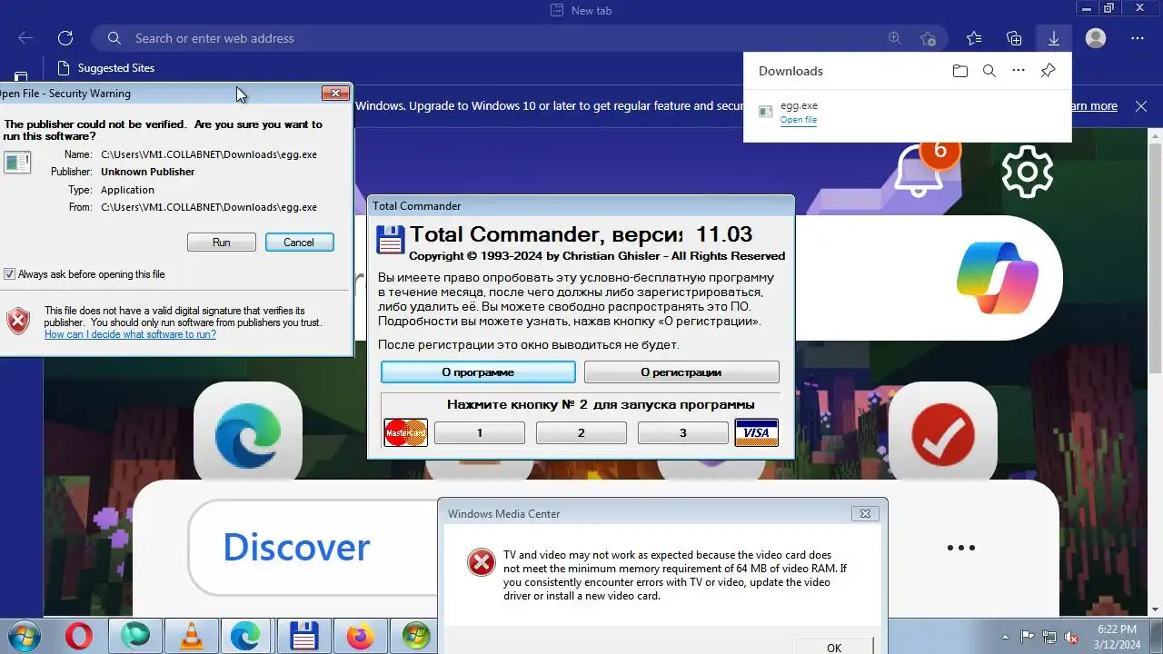This screenshot has height=654, width=1163.
Task: Select the New tab tab
Action: coord(581,10)
